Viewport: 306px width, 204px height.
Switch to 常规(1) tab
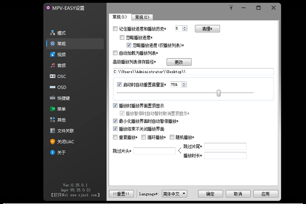click(120, 17)
